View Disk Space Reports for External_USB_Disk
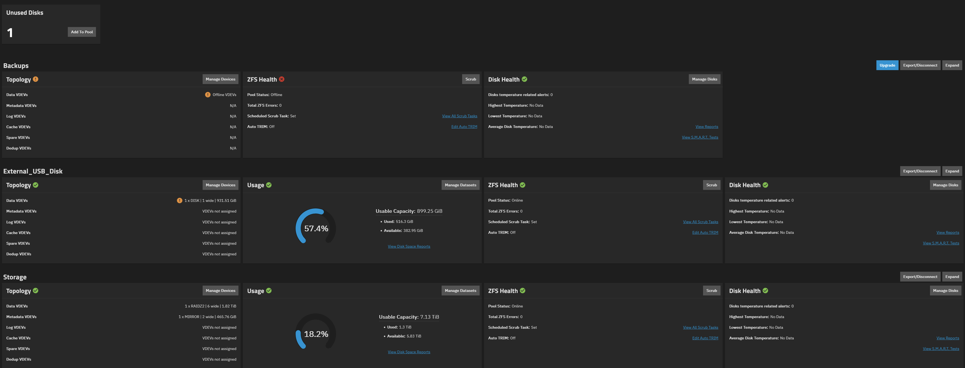Screen dimensions: 965x368 click(x=409, y=247)
